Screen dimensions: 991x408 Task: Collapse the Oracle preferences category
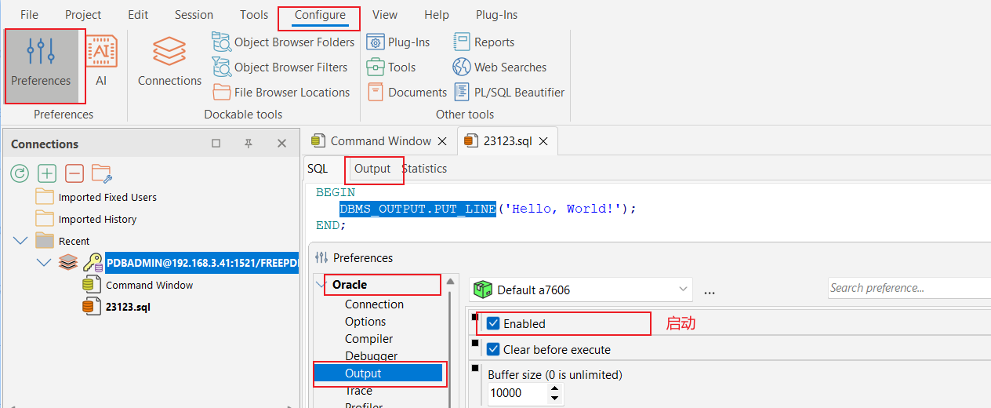pos(321,284)
